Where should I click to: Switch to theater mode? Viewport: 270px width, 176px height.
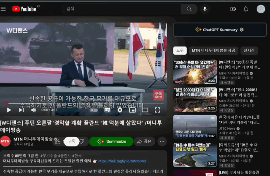tap(145, 110)
